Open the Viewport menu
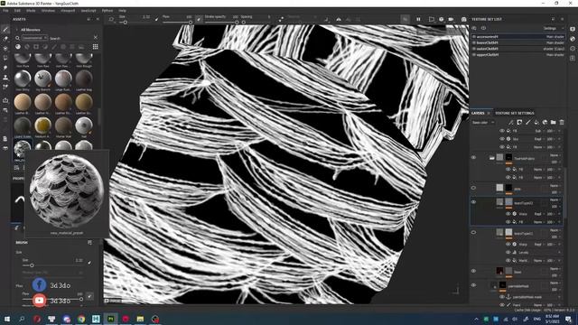578x325 pixels. point(68,11)
